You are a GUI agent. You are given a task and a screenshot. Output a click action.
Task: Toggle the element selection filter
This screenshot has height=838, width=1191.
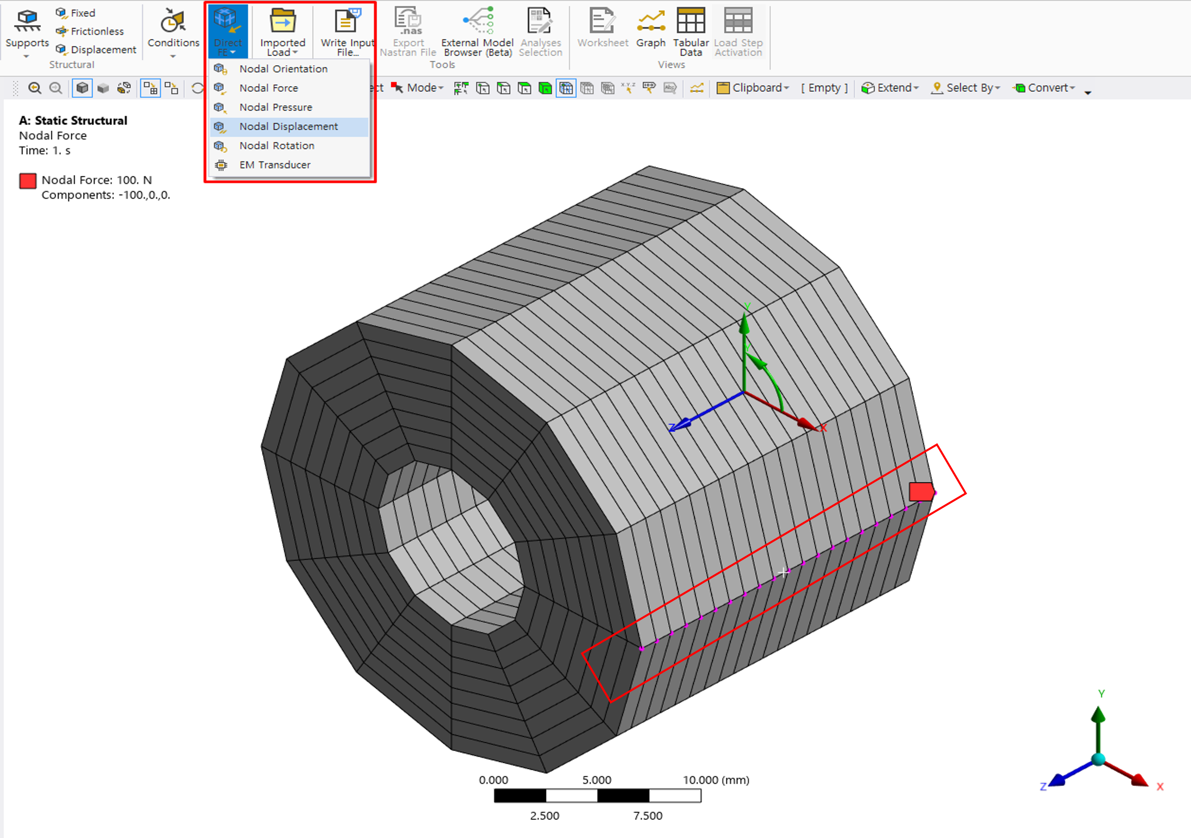pyautogui.click(x=566, y=89)
